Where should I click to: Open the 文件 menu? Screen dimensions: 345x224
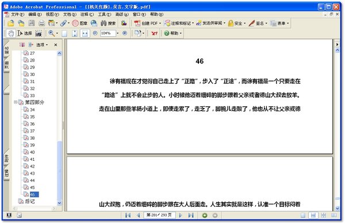coord(17,14)
